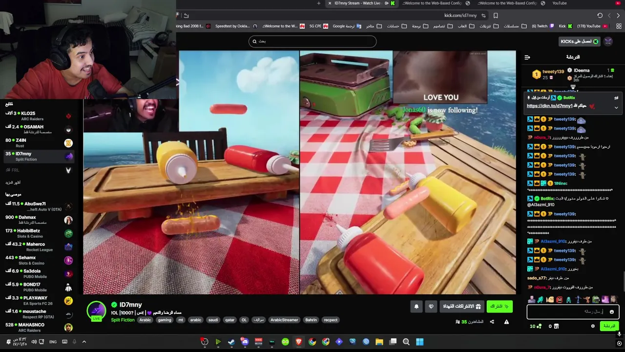Open the user profile avatar menu
The image size is (625, 352).
click(x=608, y=42)
